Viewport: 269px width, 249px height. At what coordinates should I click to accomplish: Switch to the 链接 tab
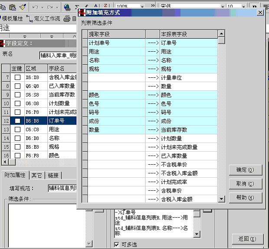click(53, 175)
